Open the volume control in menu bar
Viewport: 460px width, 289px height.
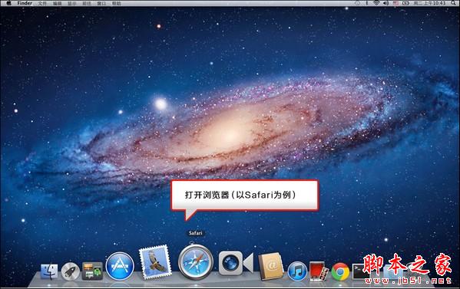point(386,3)
